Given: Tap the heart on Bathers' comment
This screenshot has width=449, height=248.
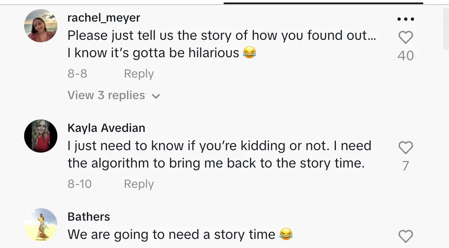Looking at the screenshot, I should click(x=405, y=236).
